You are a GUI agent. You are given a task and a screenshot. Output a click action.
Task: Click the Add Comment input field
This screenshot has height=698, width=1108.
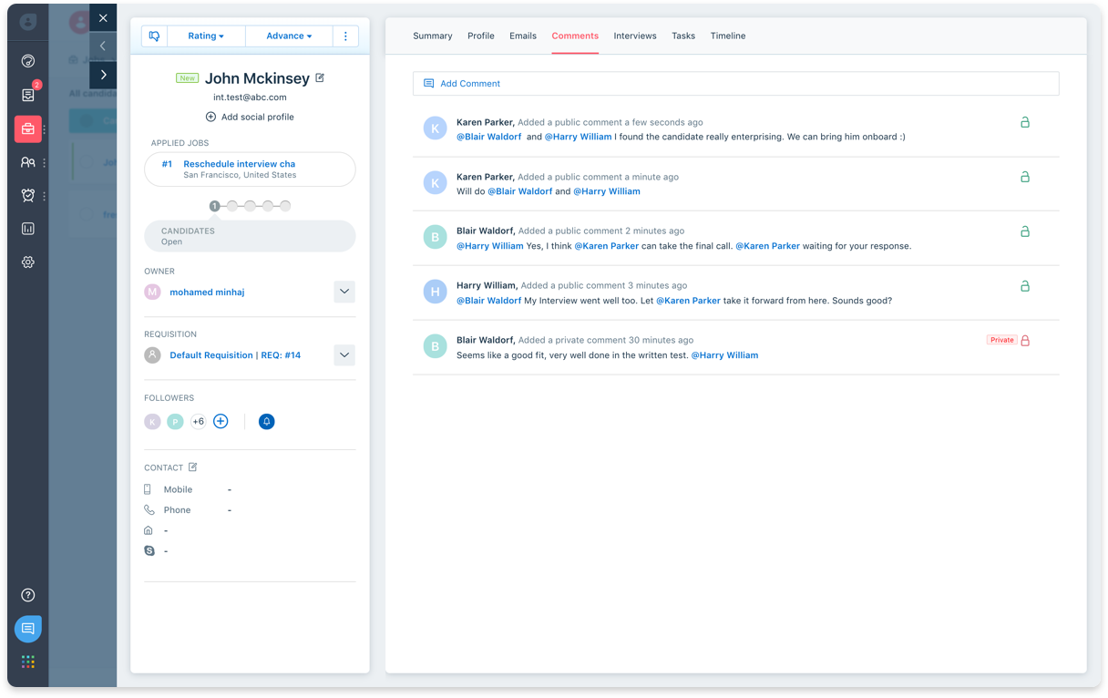(735, 84)
